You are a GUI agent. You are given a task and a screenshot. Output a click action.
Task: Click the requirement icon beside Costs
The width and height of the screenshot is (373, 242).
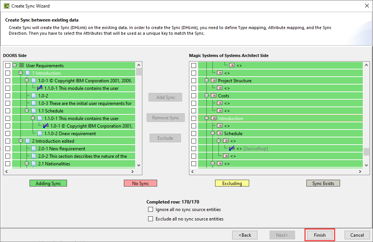[x=213, y=96]
